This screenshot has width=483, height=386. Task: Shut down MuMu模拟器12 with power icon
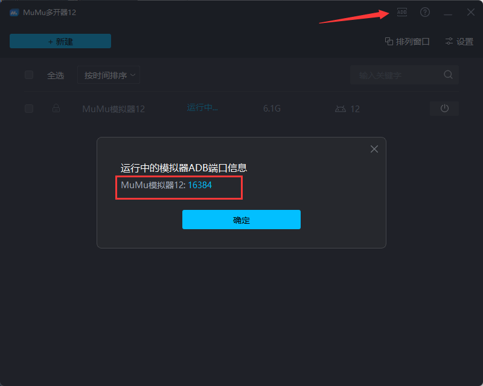pyautogui.click(x=444, y=109)
